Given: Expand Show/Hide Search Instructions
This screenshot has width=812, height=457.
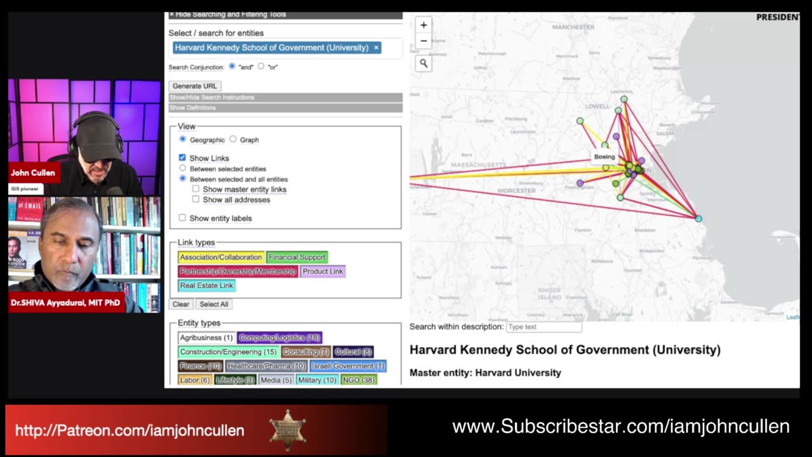Looking at the screenshot, I should point(212,97).
